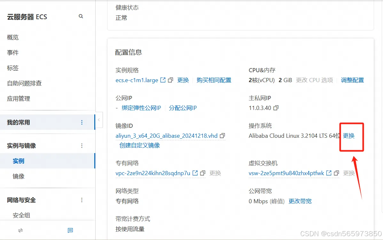
Task: Open the vsw-2ze5pmt9u840zhx4ptfwk vSwitch link
Action: coord(286,173)
